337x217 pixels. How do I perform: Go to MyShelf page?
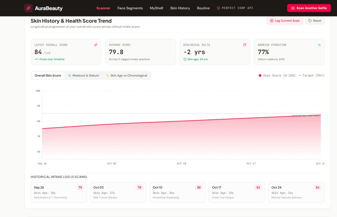pos(156,8)
